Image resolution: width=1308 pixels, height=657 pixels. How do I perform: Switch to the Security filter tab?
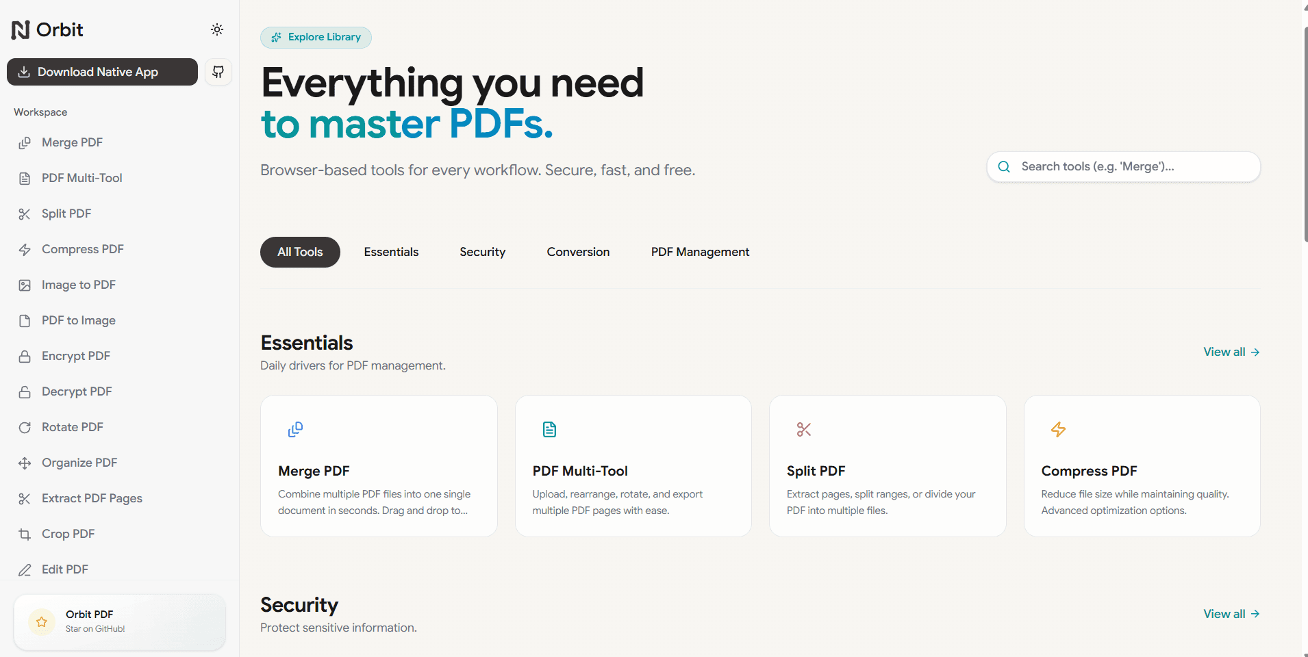pos(482,252)
